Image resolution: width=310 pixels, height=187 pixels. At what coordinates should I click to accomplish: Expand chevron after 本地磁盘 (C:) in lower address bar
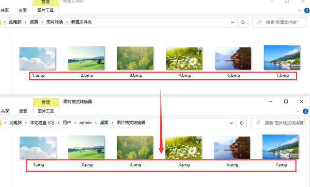coord(58,123)
